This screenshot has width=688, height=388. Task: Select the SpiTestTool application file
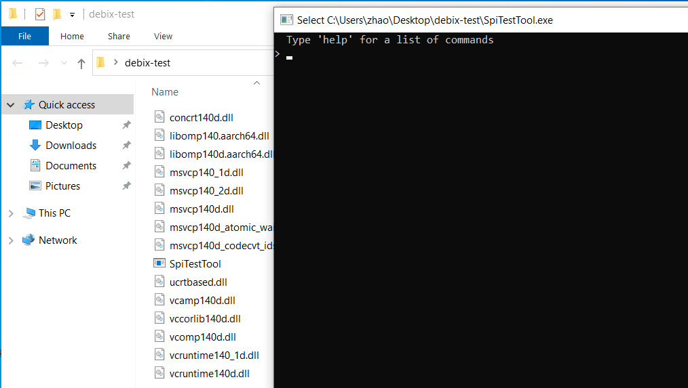tap(195, 264)
